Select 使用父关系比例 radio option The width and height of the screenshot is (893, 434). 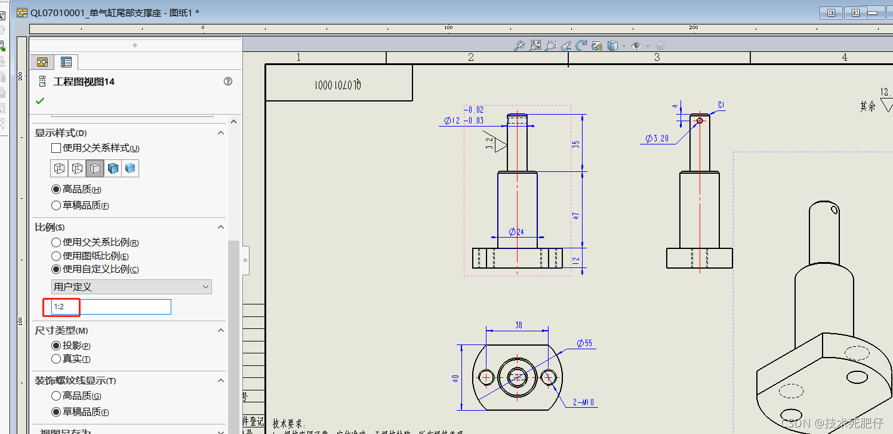tap(56, 242)
